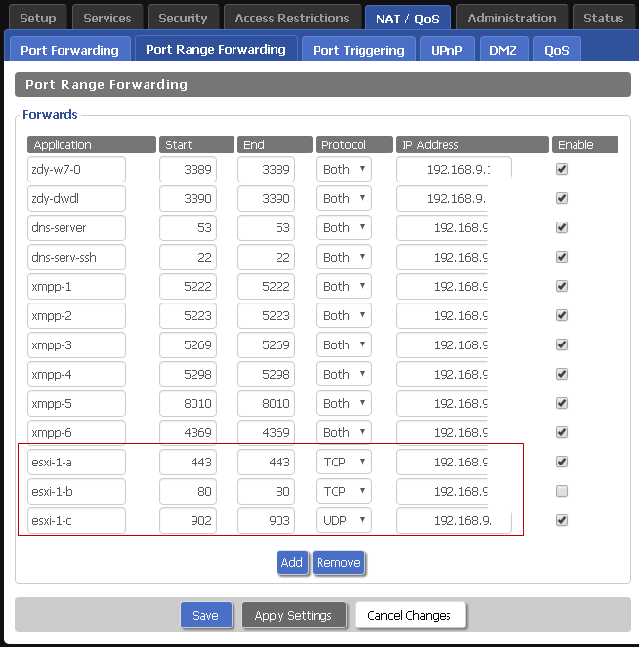Open the Protocol dropdown for esxi-1-a
639x647 pixels.
point(344,462)
